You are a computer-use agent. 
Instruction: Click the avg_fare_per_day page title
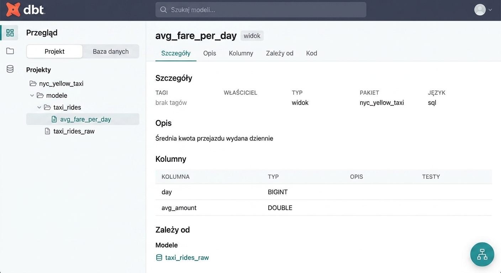[x=196, y=36]
